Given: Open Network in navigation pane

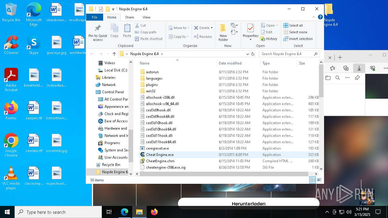Looking at the screenshot, I should click(x=109, y=85).
